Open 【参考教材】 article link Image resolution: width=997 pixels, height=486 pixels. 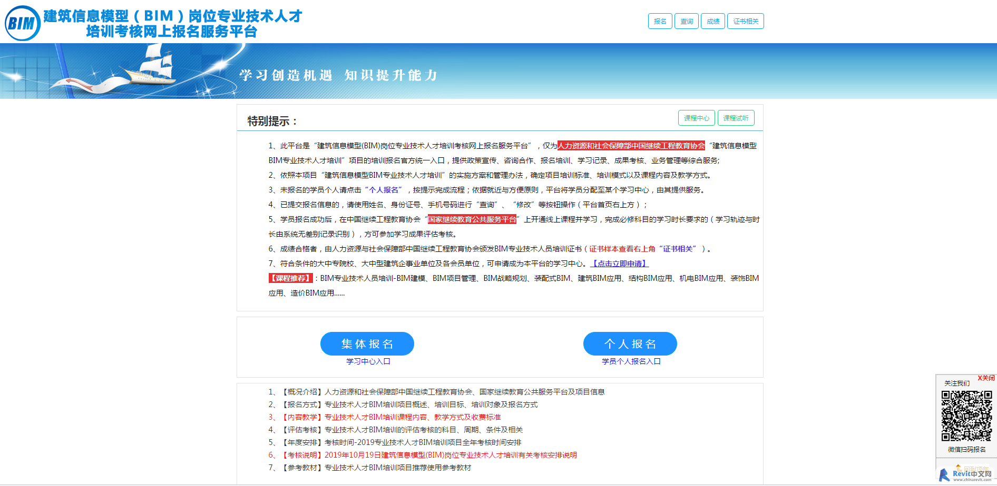coord(376,468)
